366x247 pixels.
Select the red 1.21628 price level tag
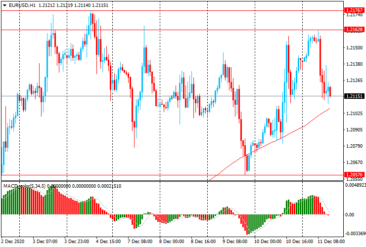point(354,29)
